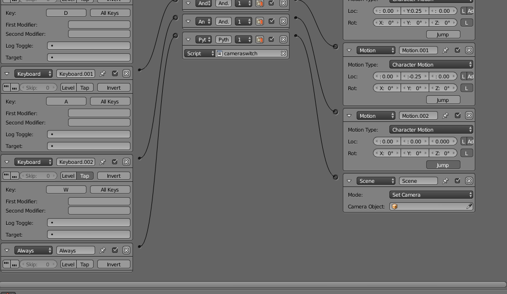Pin the Motion.001 actuator

coord(446,50)
